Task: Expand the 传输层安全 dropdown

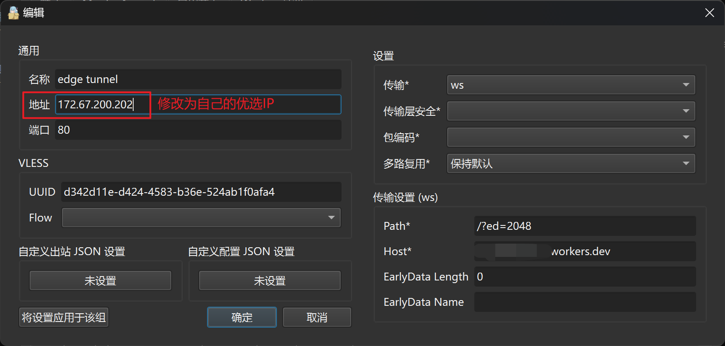Action: (571, 111)
